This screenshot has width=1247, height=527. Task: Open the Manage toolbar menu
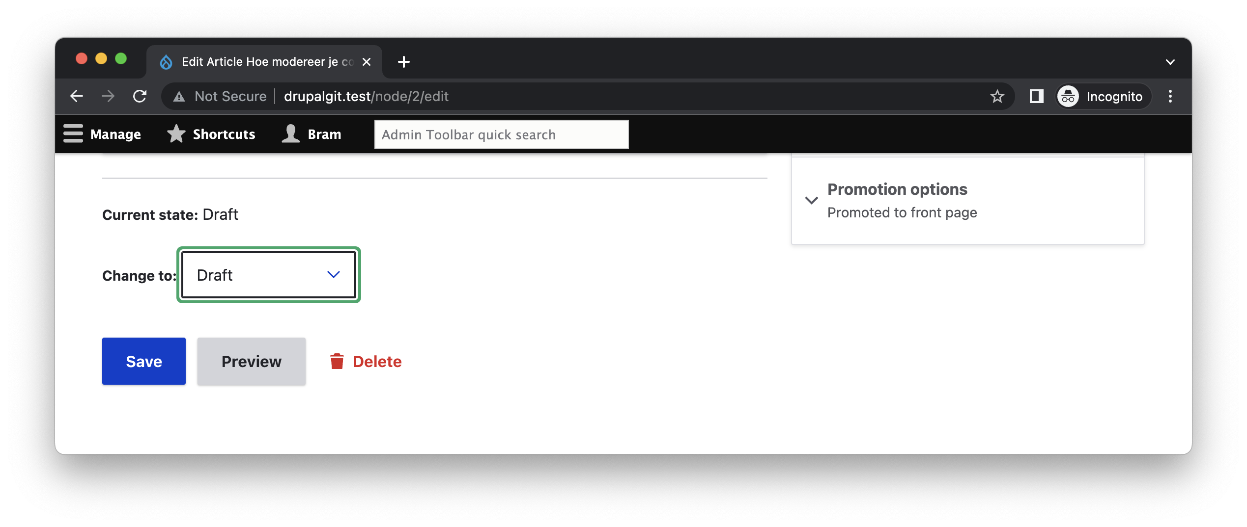point(102,134)
